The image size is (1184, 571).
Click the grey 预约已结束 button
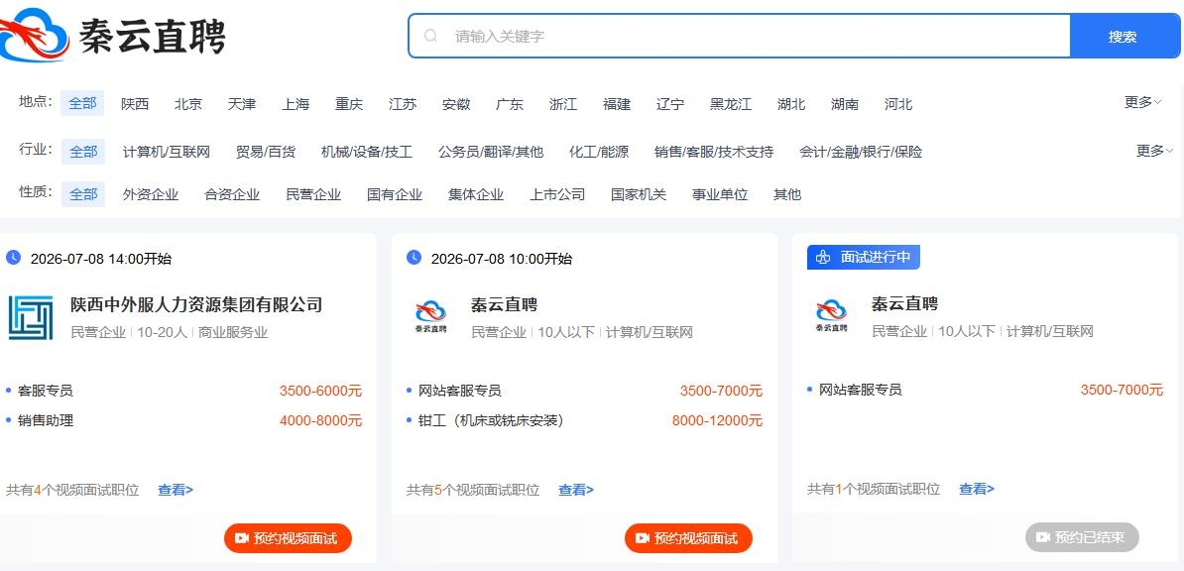pyautogui.click(x=1082, y=537)
